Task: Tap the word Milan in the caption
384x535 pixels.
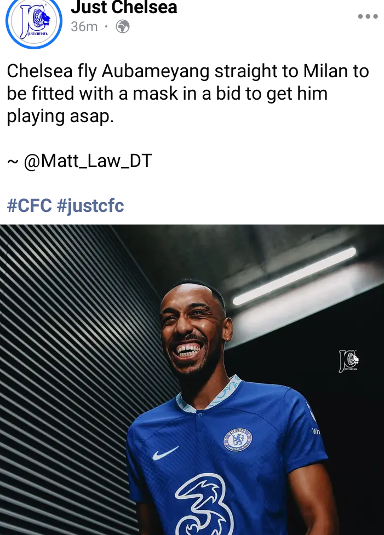Action: coord(325,71)
